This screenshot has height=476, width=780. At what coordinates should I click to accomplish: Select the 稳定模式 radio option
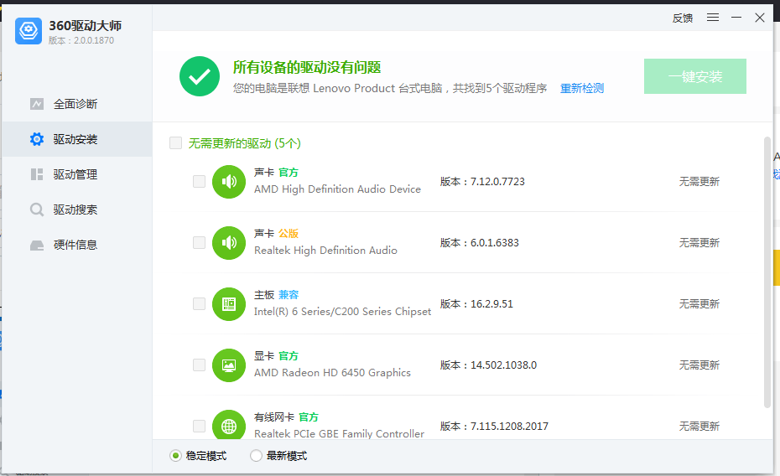tap(175, 456)
